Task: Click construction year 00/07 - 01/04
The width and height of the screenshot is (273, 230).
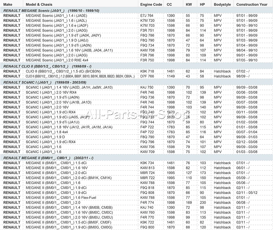Action: tap(247, 132)
